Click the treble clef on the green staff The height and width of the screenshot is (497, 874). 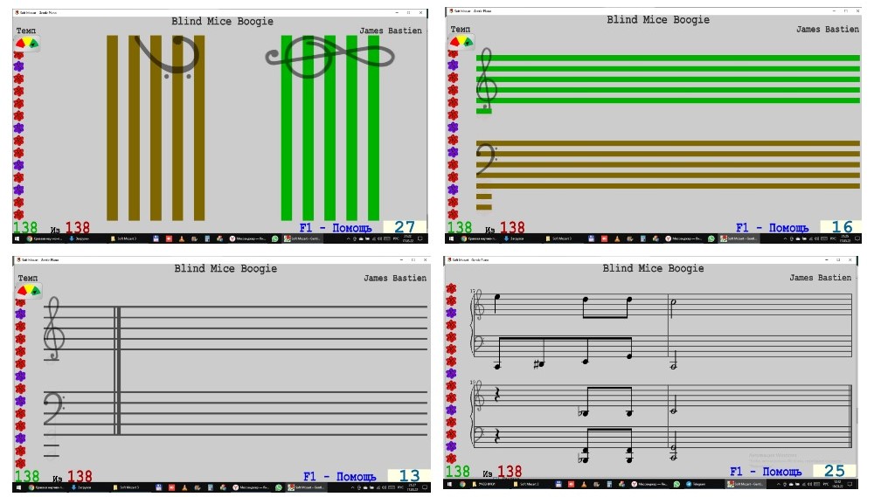[487, 79]
